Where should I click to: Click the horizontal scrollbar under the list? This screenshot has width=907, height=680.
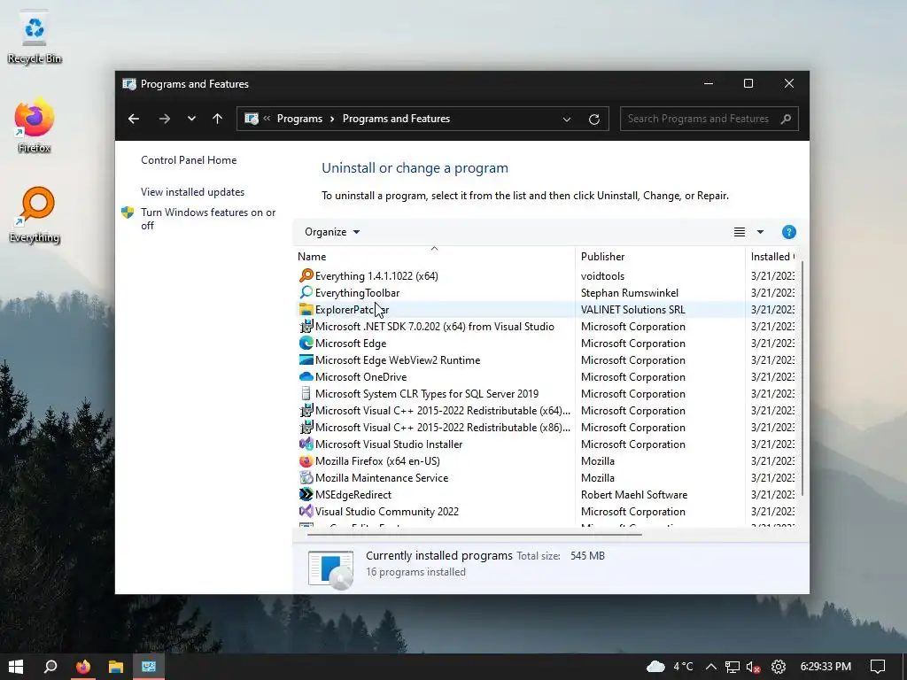475,534
